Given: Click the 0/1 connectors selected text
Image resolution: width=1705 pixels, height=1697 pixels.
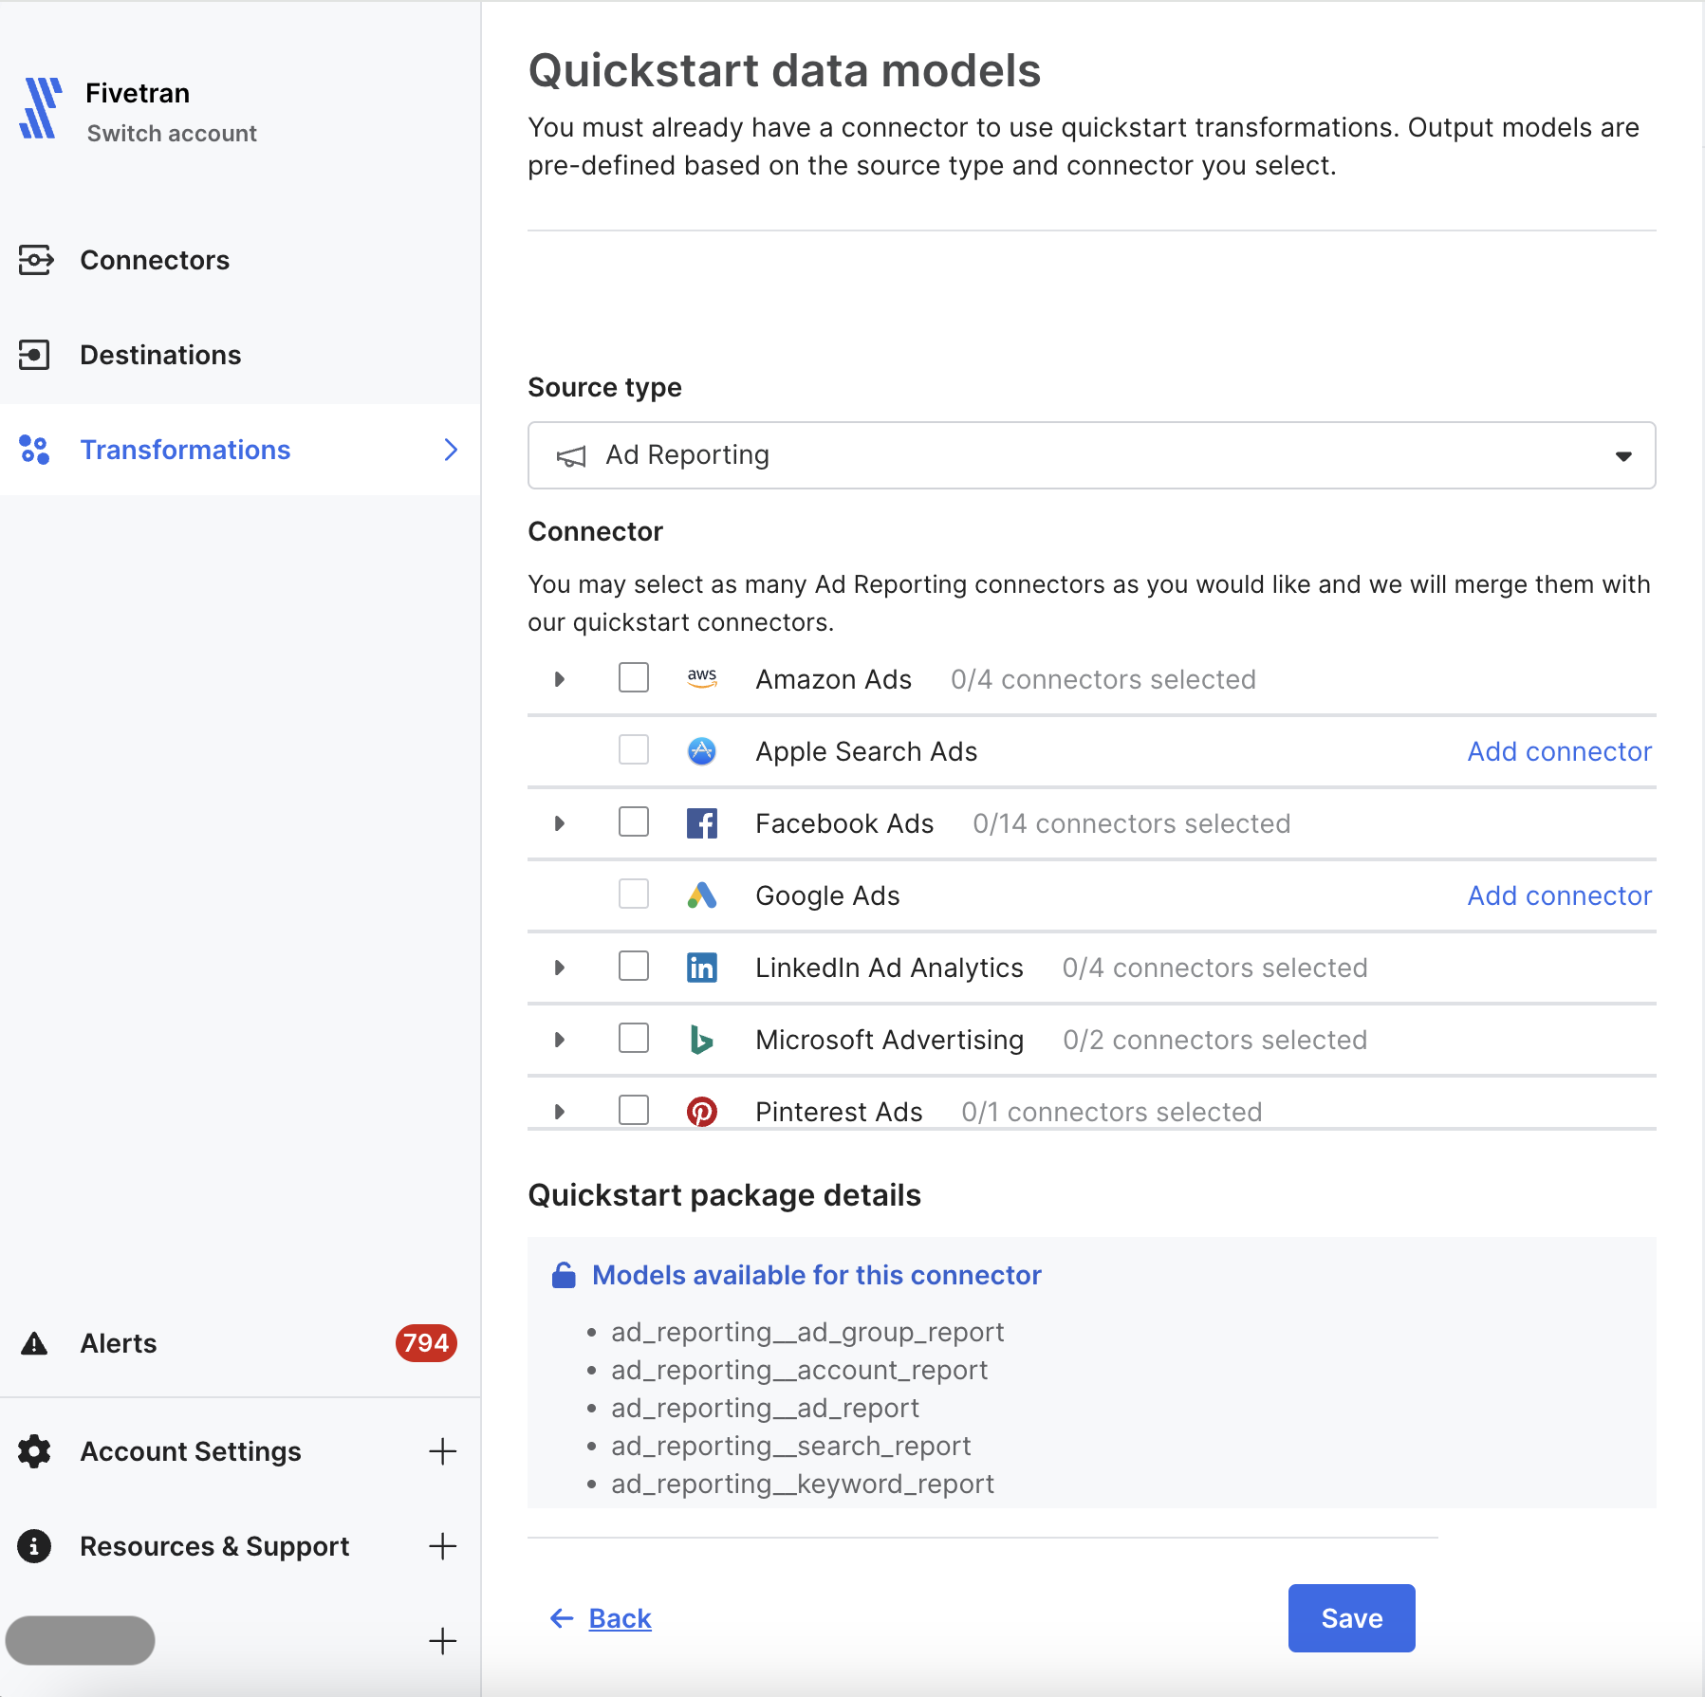Looking at the screenshot, I should coord(1111,1112).
